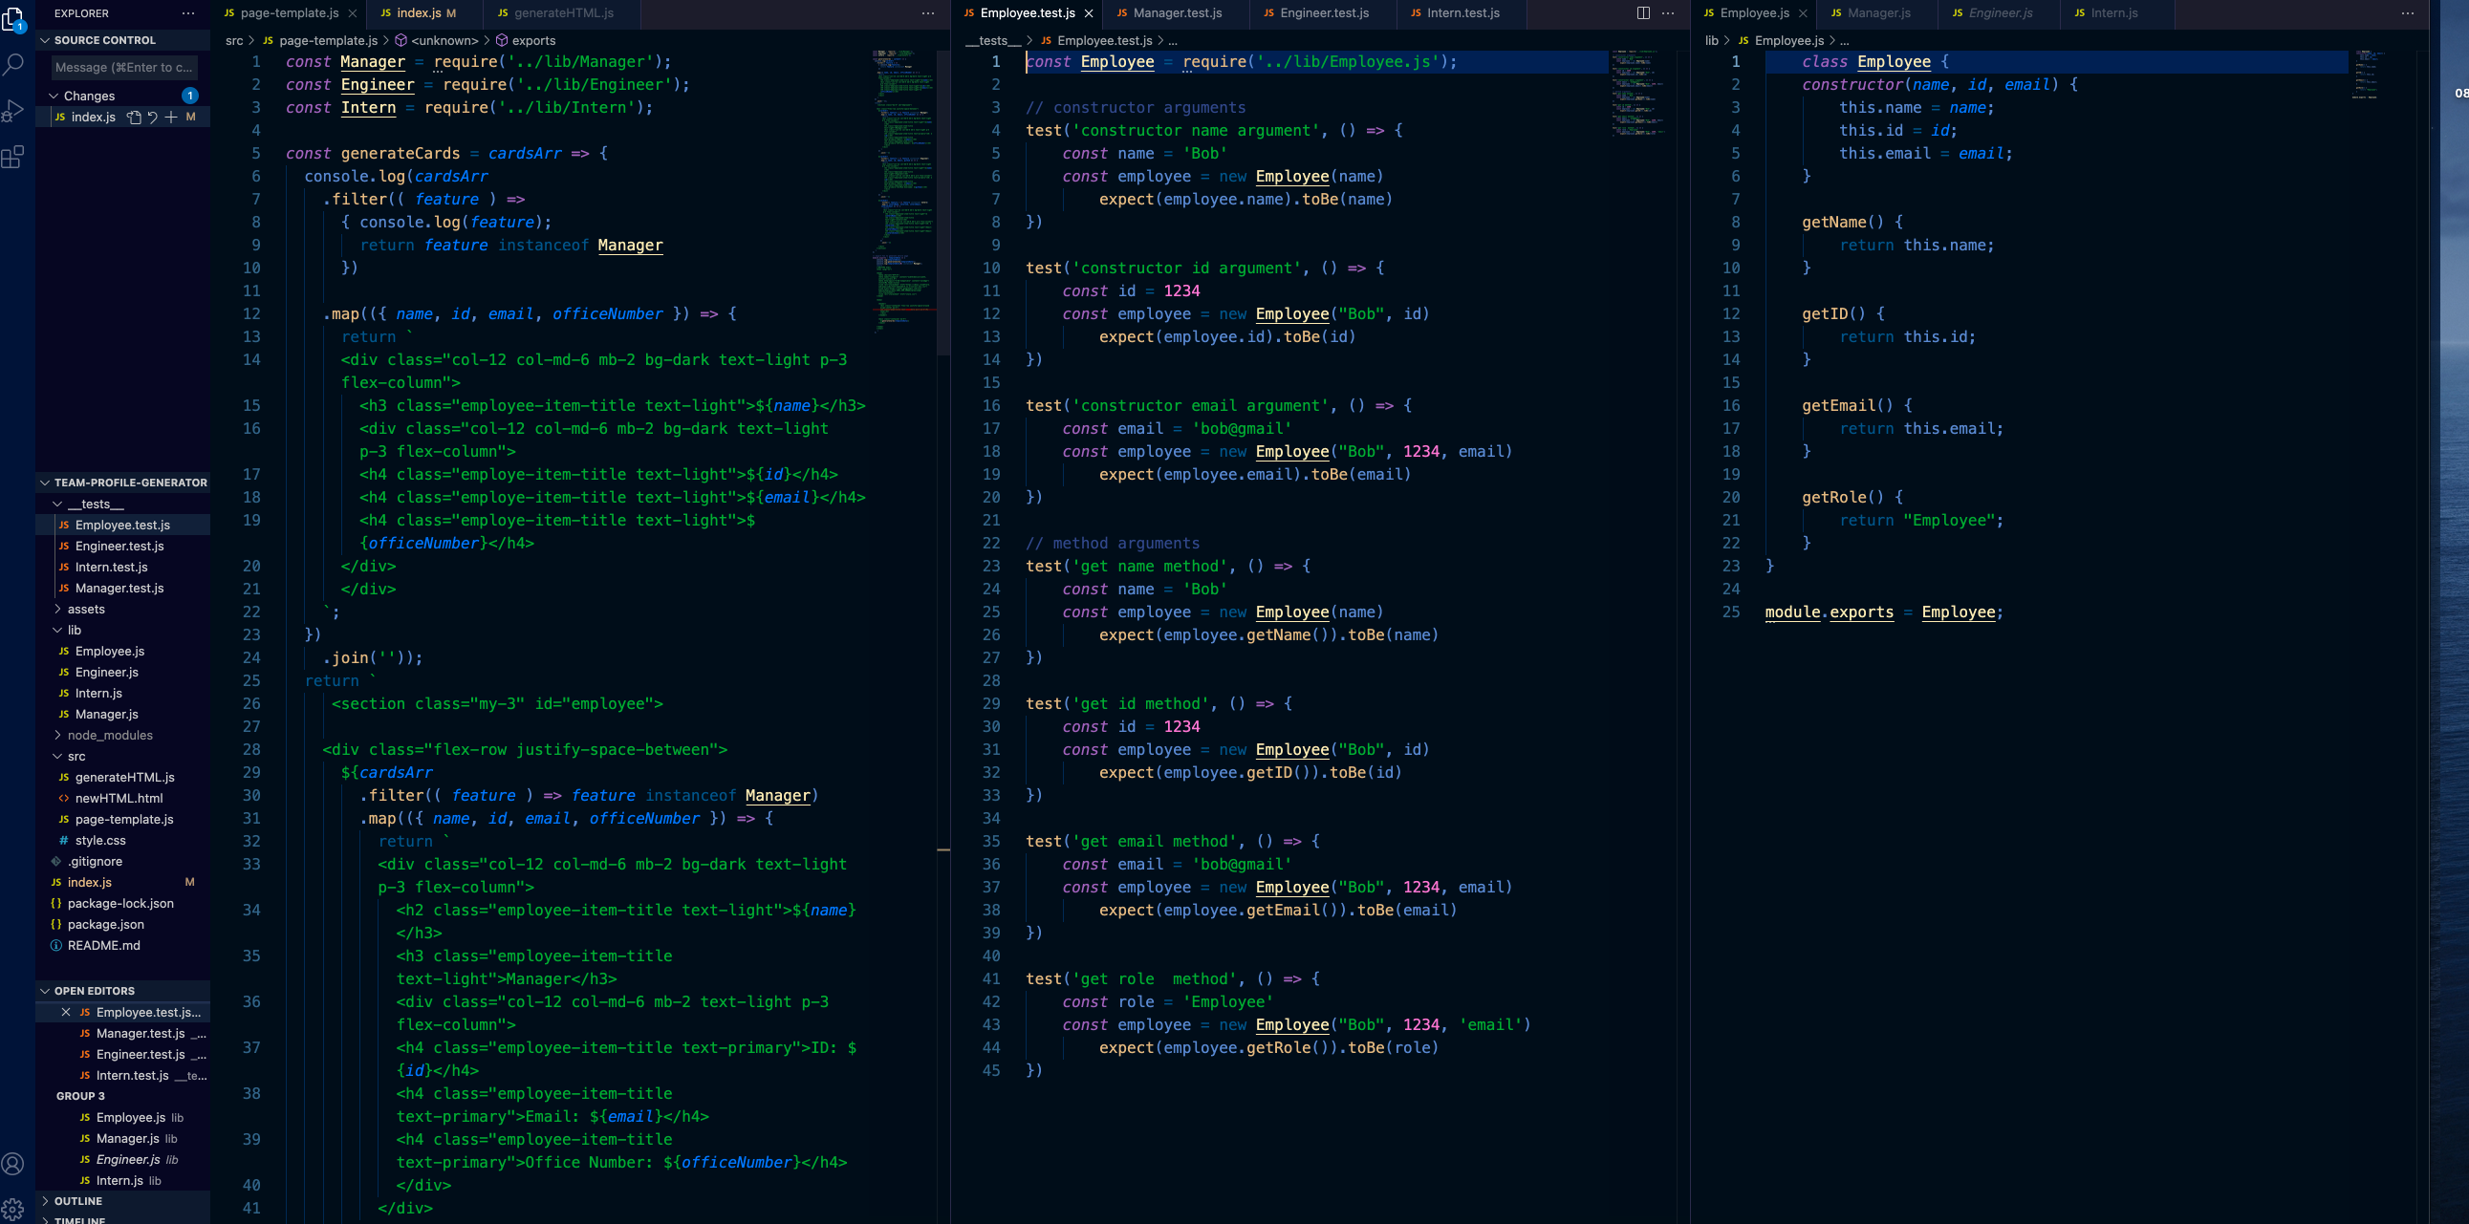Click the src segment in left breadcrumb

(x=234, y=40)
